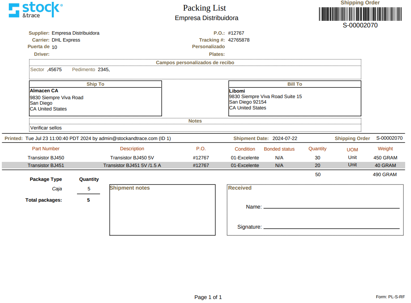This screenshot has height=303, width=411.
Task: Click printed timestamp with admin@stockandtrace.com
Action: click(98, 139)
